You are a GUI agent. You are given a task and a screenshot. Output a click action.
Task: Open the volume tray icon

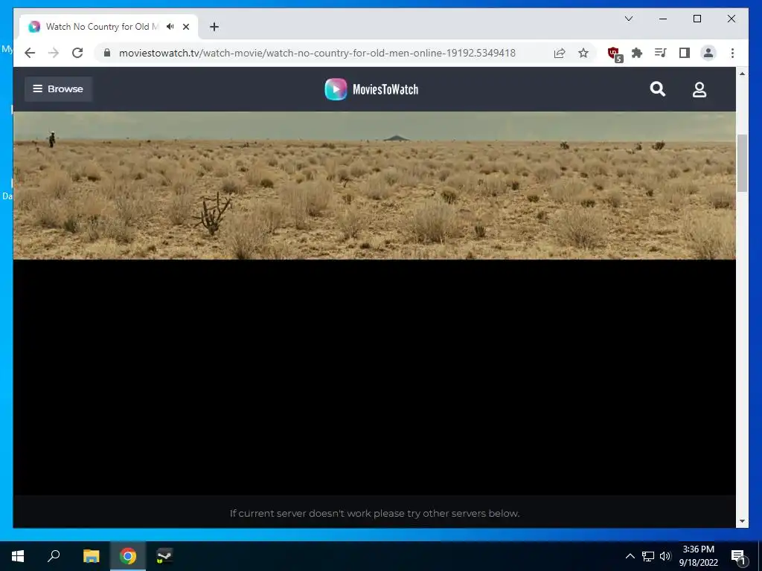(x=665, y=556)
